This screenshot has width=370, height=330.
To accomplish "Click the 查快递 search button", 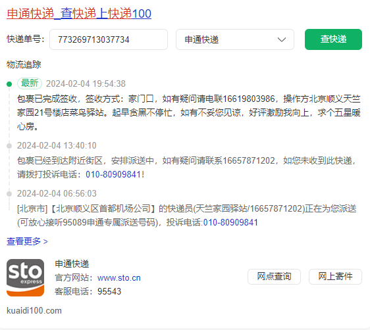I will pyautogui.click(x=333, y=39).
